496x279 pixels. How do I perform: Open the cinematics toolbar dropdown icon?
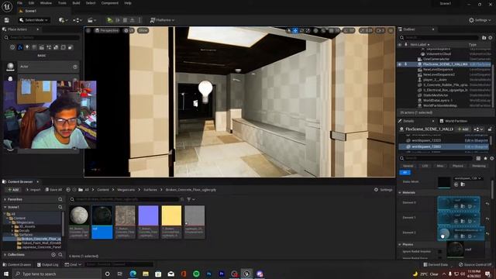point(91,20)
